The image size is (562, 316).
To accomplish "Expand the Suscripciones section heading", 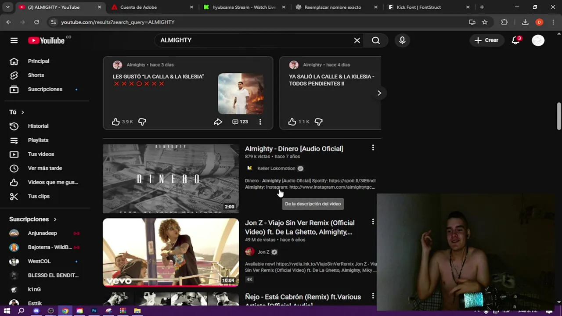I will [x=33, y=219].
